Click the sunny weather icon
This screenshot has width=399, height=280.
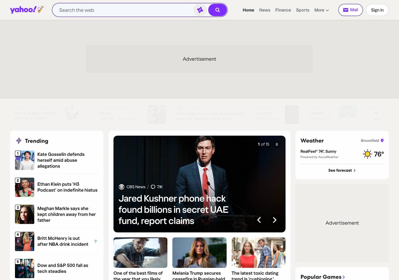click(x=368, y=154)
